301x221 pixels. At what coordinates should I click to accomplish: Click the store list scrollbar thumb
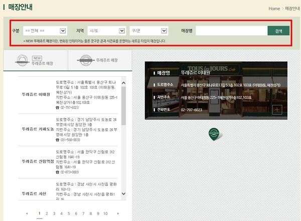(x=123, y=106)
